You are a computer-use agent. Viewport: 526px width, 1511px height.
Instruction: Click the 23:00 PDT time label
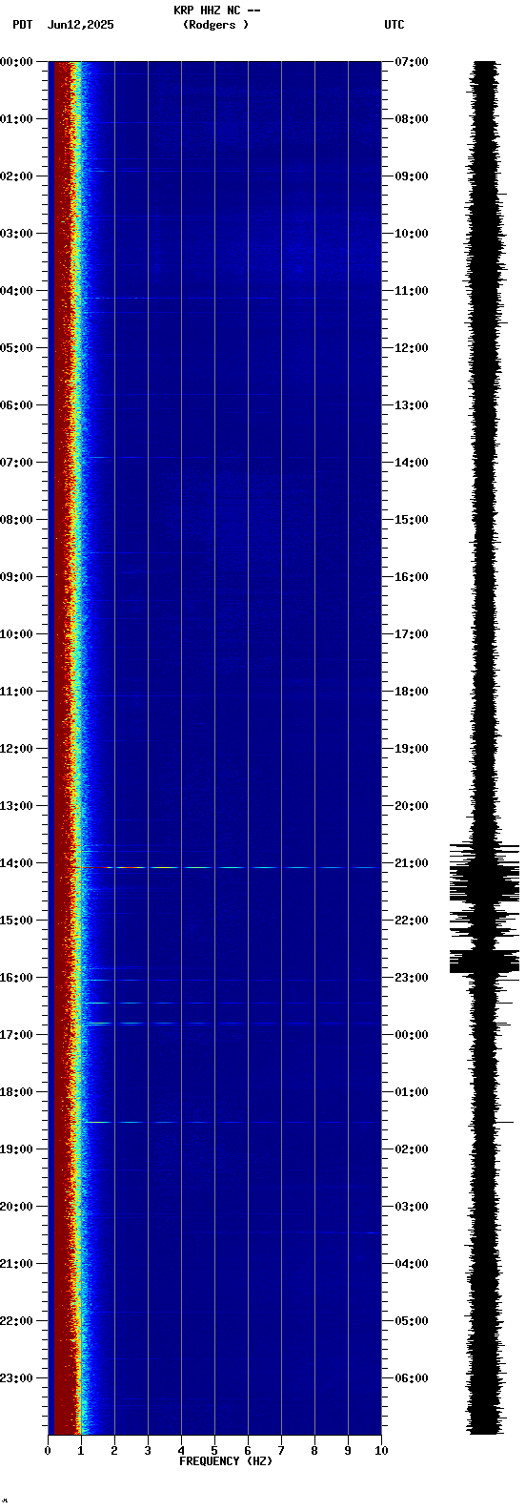click(16, 1378)
